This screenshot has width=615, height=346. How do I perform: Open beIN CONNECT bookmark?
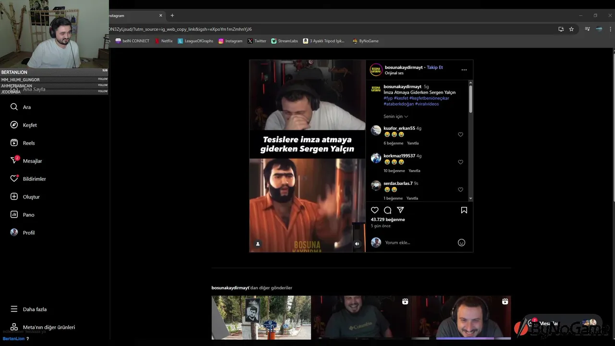pos(133,41)
